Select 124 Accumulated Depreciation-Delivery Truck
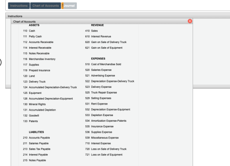Image resolution: width=230 pixels, height=166 pixels. [50, 87]
